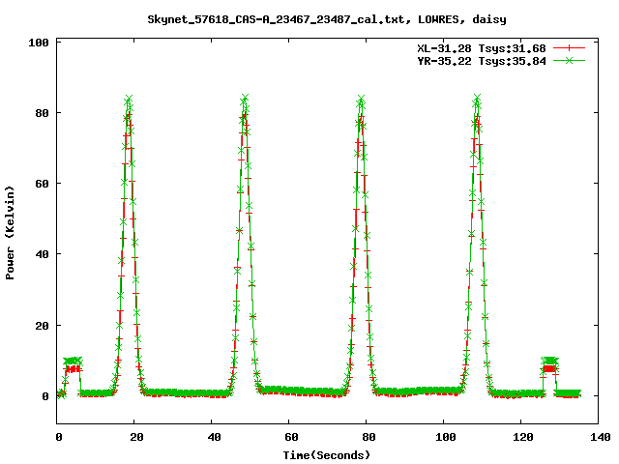Click the top of the fourth peak near 108 seconds
Screen dimensions: 619x464
pos(477,99)
